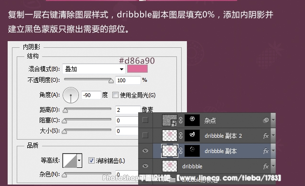Hide the dribbble layer eye icon
This screenshot has width=305, height=186.
(x=145, y=166)
